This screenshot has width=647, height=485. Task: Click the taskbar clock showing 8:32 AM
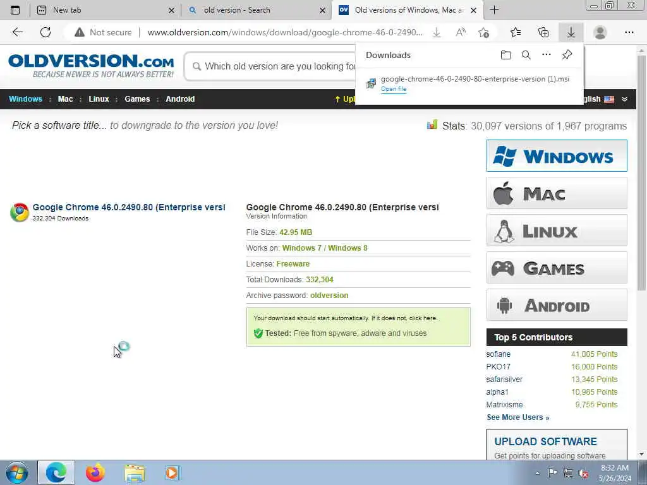point(615,468)
